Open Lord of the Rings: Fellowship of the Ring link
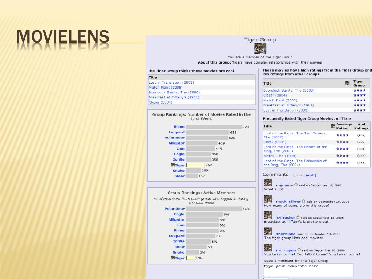This screenshot has width=372, height=279. 295,163
